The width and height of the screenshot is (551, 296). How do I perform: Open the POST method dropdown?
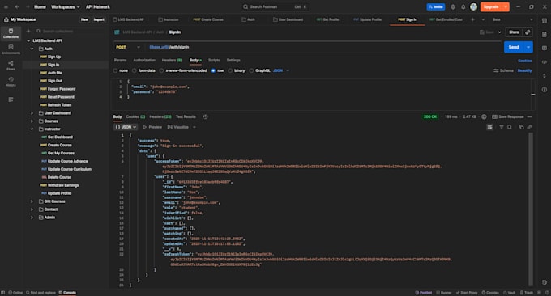click(x=128, y=47)
